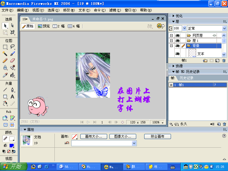Screen dimensions: 228x171
Task: Open the 文件 menu
Action: (7, 10)
